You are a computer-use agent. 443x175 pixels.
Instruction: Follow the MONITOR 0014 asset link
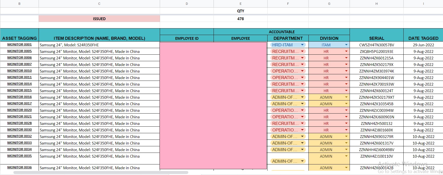19,84
